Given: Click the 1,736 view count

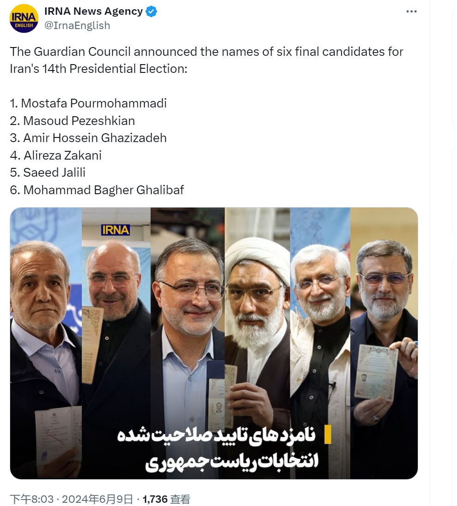Looking at the screenshot, I should pyautogui.click(x=155, y=499).
